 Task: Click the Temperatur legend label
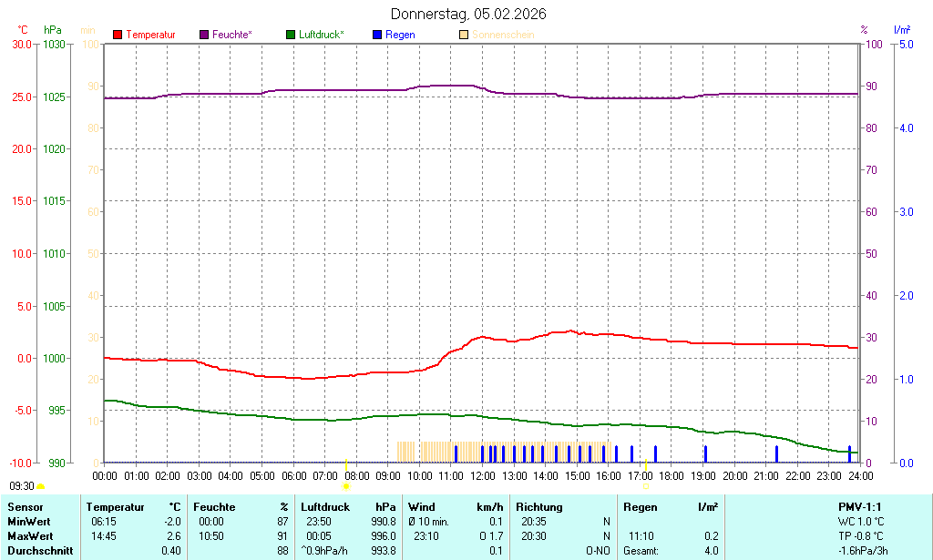coord(150,35)
